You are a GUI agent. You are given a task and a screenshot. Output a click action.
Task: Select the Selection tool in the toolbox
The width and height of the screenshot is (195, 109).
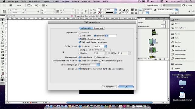pyautogui.click(x=2, y=20)
